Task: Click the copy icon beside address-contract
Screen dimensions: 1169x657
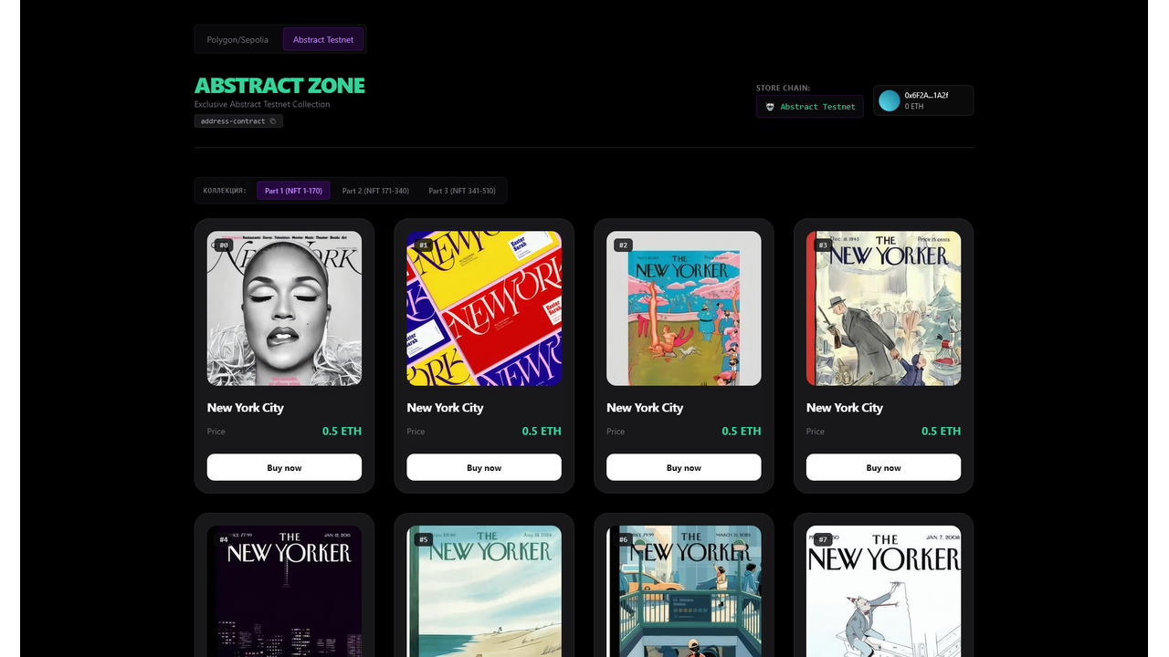Action: [x=273, y=120]
